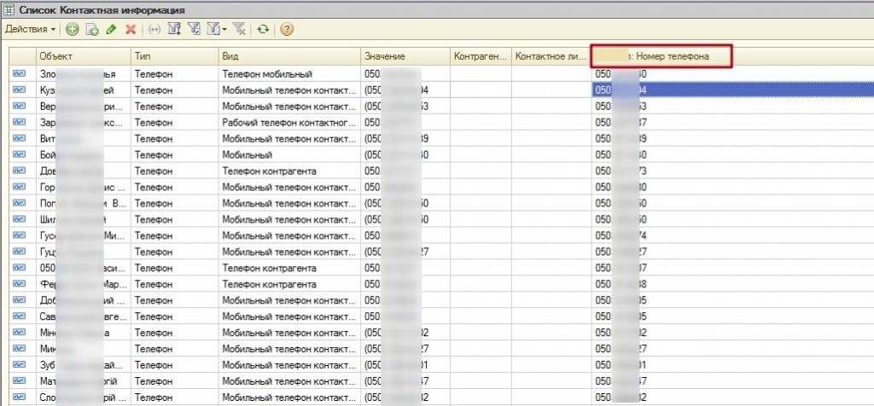Click the green plus Add record icon

click(72, 29)
